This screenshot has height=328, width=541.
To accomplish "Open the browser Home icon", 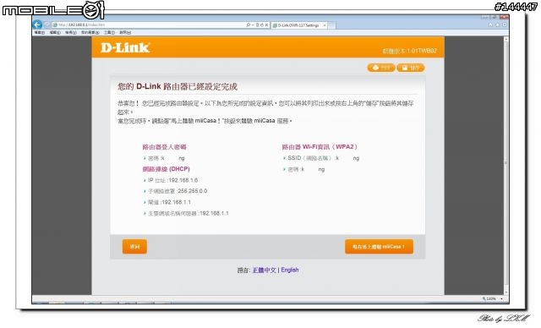I will tap(490, 25).
